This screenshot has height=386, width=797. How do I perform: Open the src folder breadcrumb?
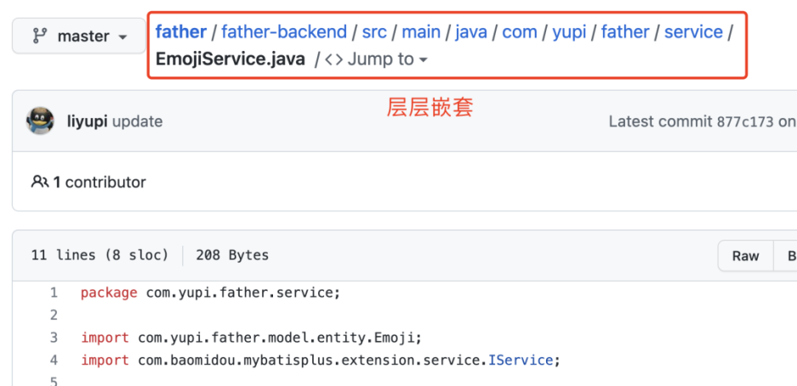pyautogui.click(x=374, y=32)
